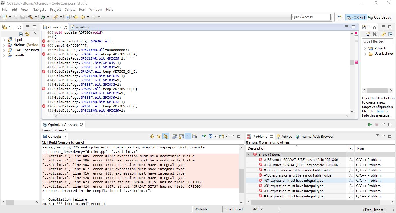
Task: Select the dtcimc active project
Action: (x=23, y=45)
